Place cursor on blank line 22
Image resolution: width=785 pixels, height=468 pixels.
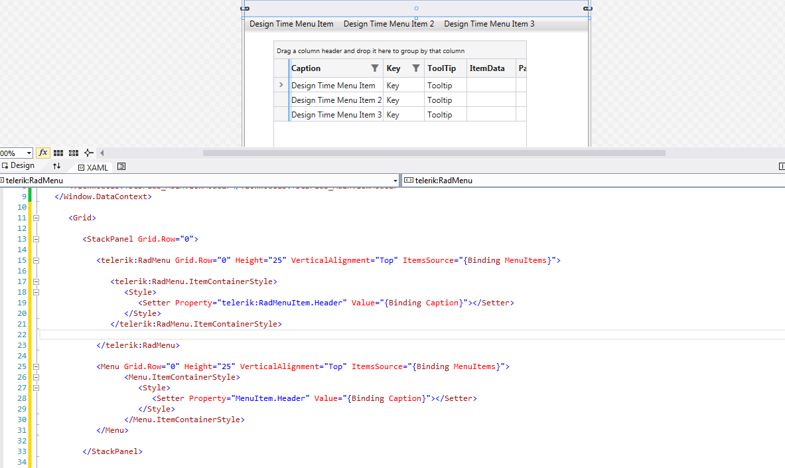coord(411,335)
